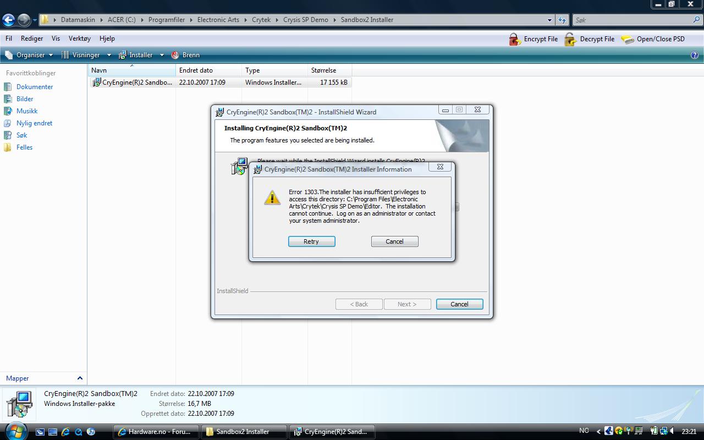Image resolution: width=704 pixels, height=440 pixels.
Task: Go forward with Explorer forward arrow
Action: click(24, 20)
